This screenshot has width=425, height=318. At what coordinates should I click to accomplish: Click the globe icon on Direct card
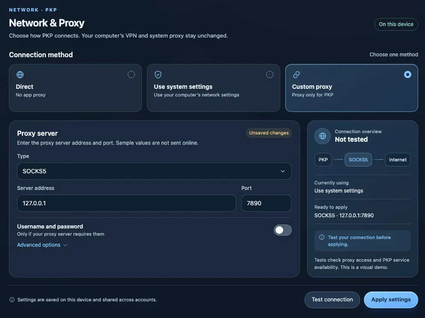tap(20, 75)
